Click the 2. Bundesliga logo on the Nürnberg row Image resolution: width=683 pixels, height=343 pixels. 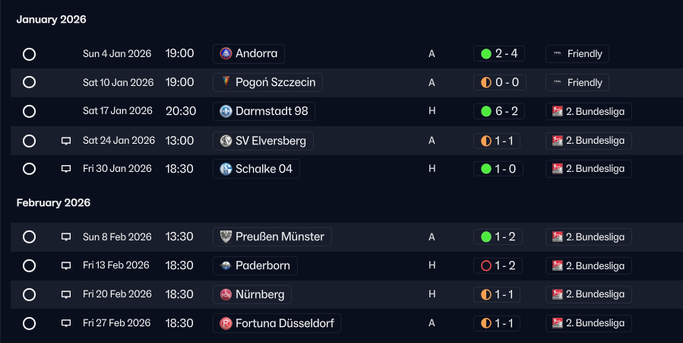(558, 294)
